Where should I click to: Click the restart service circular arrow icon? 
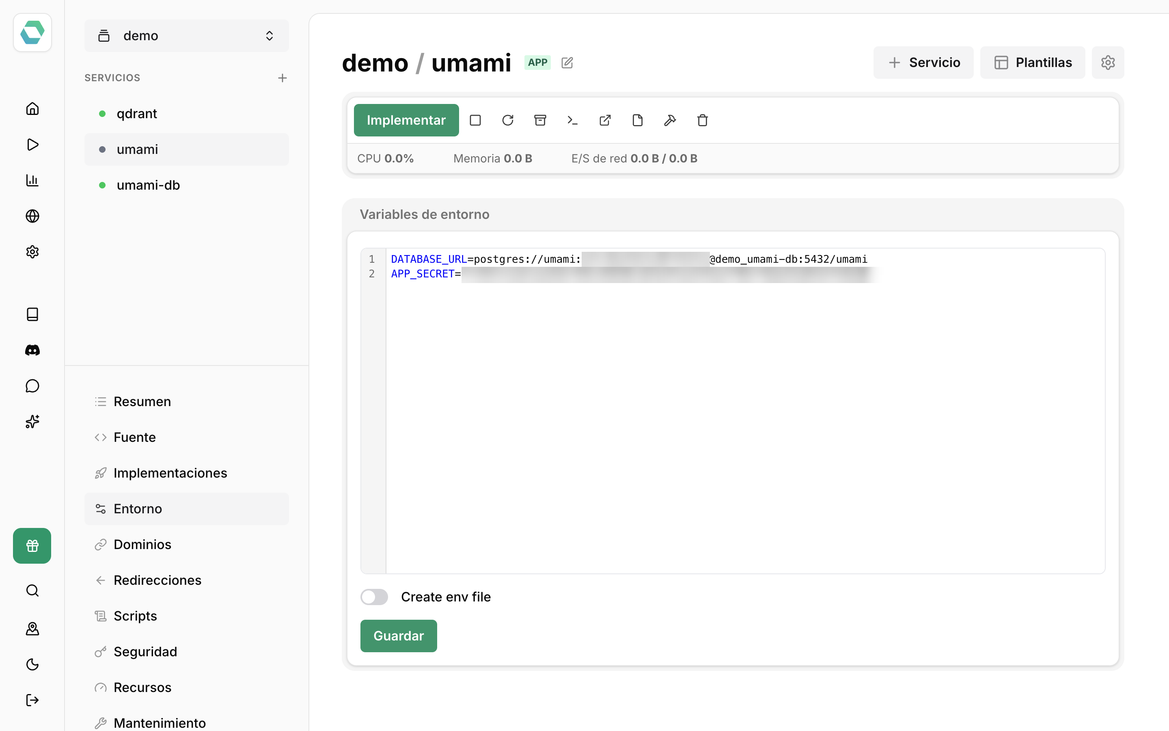(x=508, y=120)
